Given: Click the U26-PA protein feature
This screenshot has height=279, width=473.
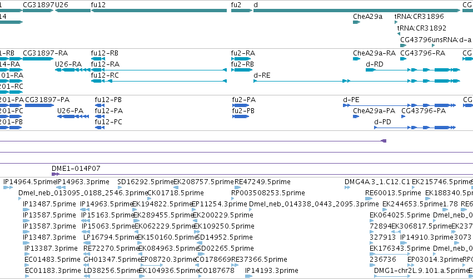Looking at the screenshot, I should click(x=73, y=116).
